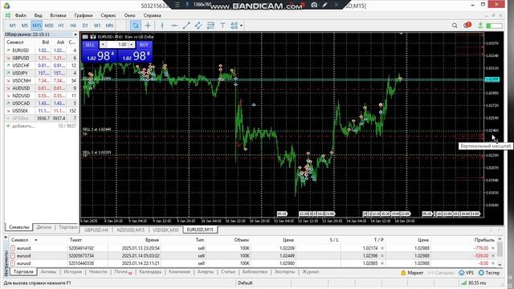Screen dimensions: 514x289
Task: Click the connection traffic bar indicator
Action: (x=495, y=26)
